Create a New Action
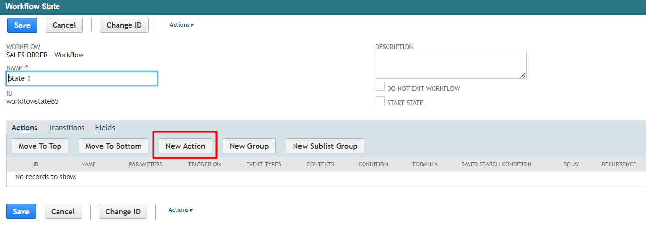 (185, 146)
